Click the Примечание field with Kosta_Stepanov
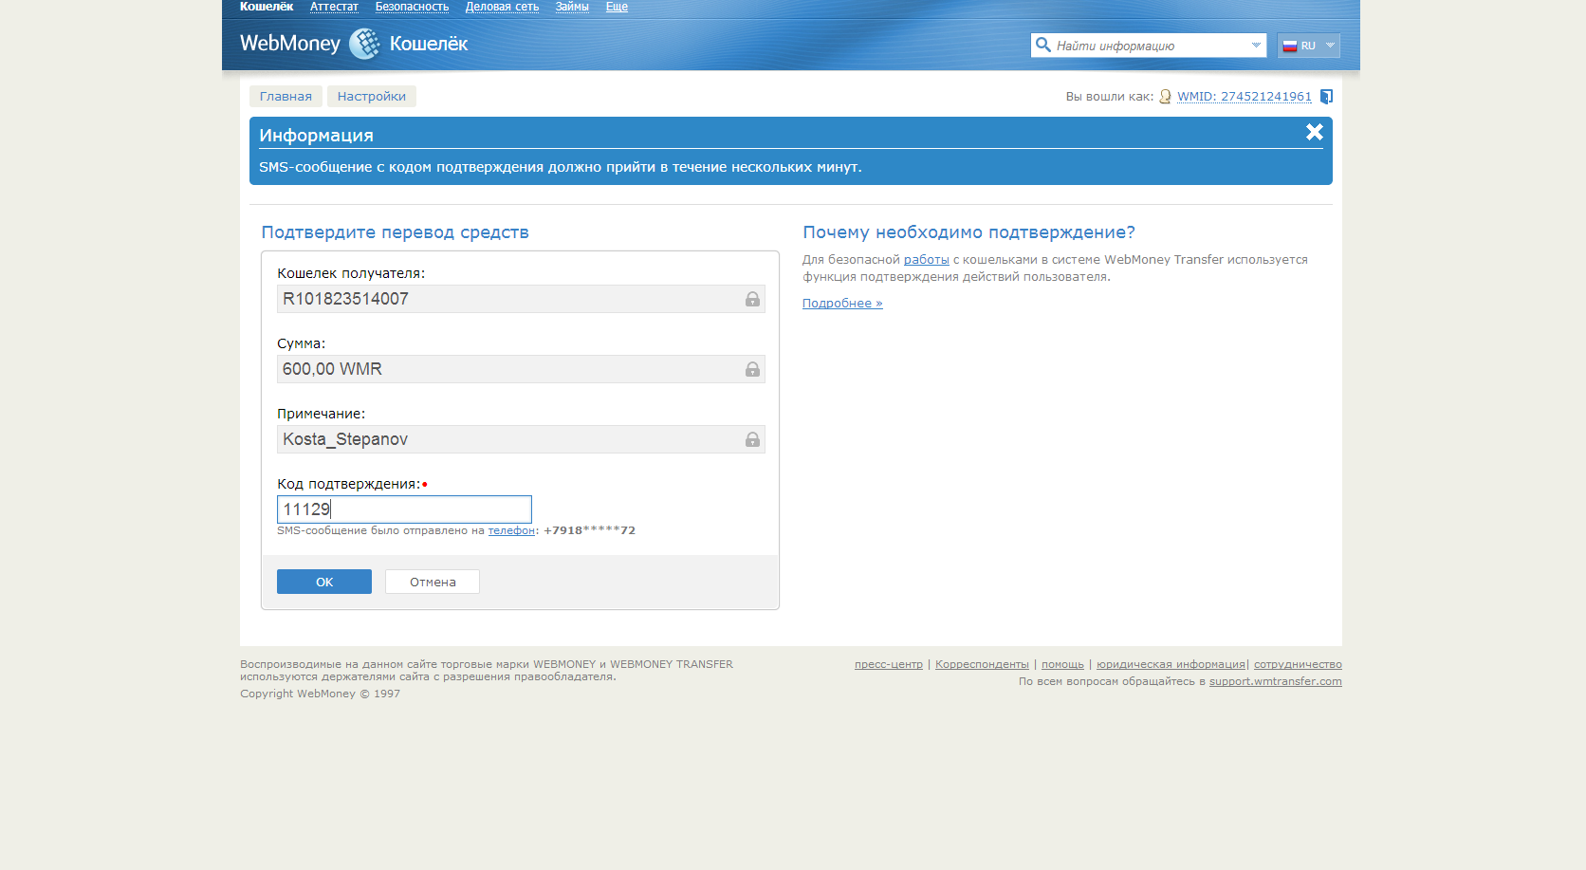This screenshot has height=870, width=1586. point(521,439)
